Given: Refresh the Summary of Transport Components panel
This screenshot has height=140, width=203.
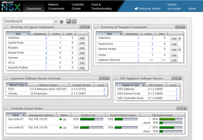Looking at the screenshot, I should pyautogui.click(x=184, y=27).
